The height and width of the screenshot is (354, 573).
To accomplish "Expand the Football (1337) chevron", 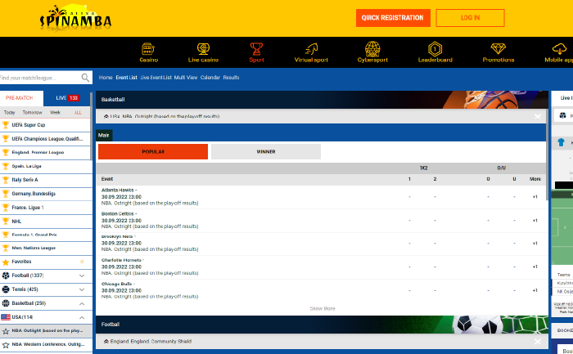I will [82, 276].
